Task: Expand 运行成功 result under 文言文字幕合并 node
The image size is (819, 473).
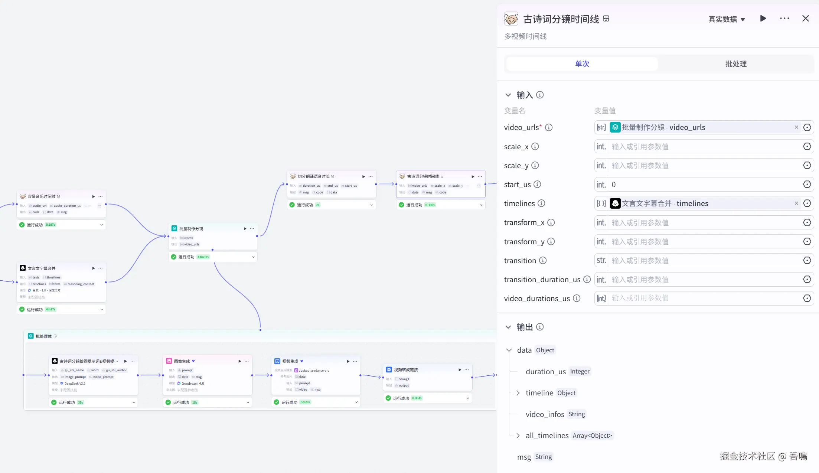Action: [x=101, y=310]
